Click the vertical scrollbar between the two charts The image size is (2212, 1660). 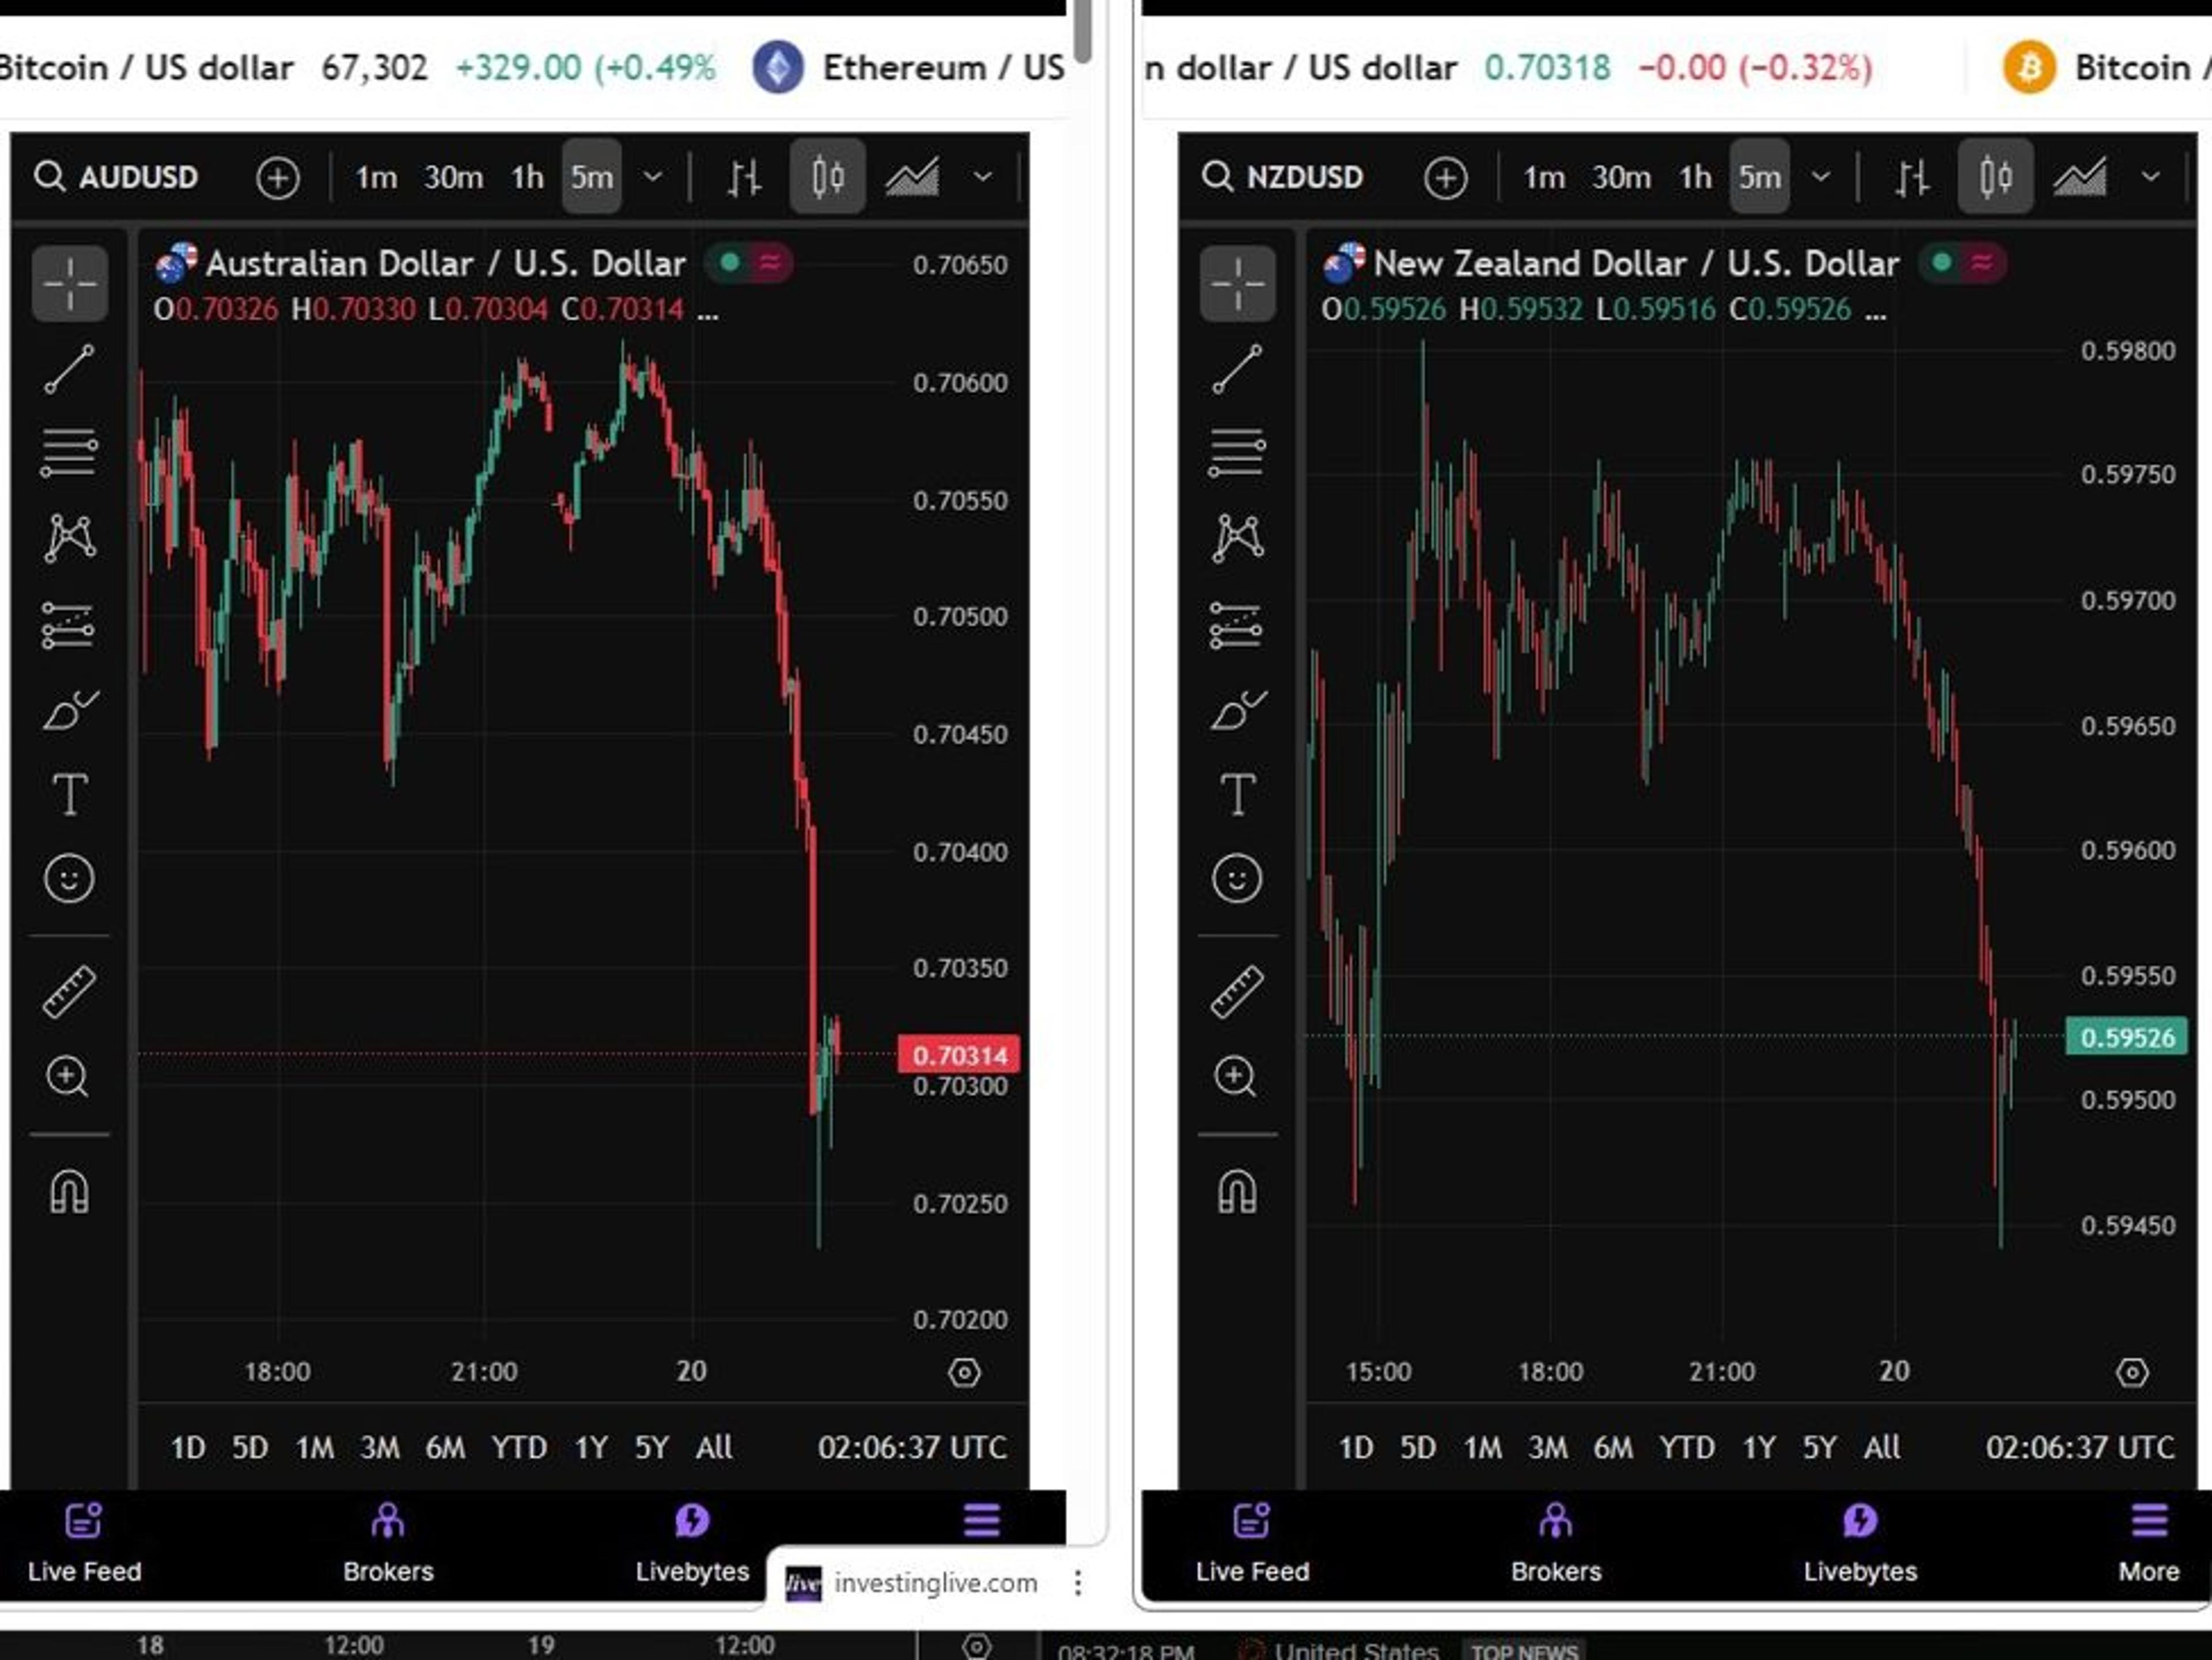pyautogui.click(x=1083, y=30)
